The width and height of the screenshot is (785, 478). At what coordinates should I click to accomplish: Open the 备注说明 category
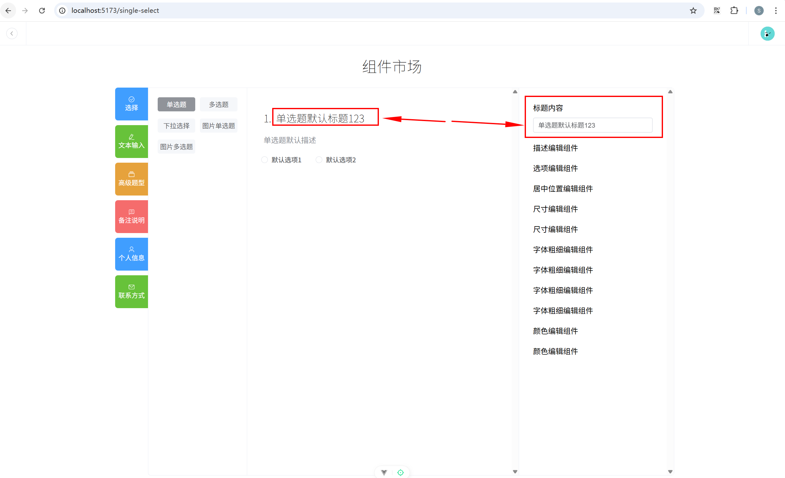coord(131,216)
